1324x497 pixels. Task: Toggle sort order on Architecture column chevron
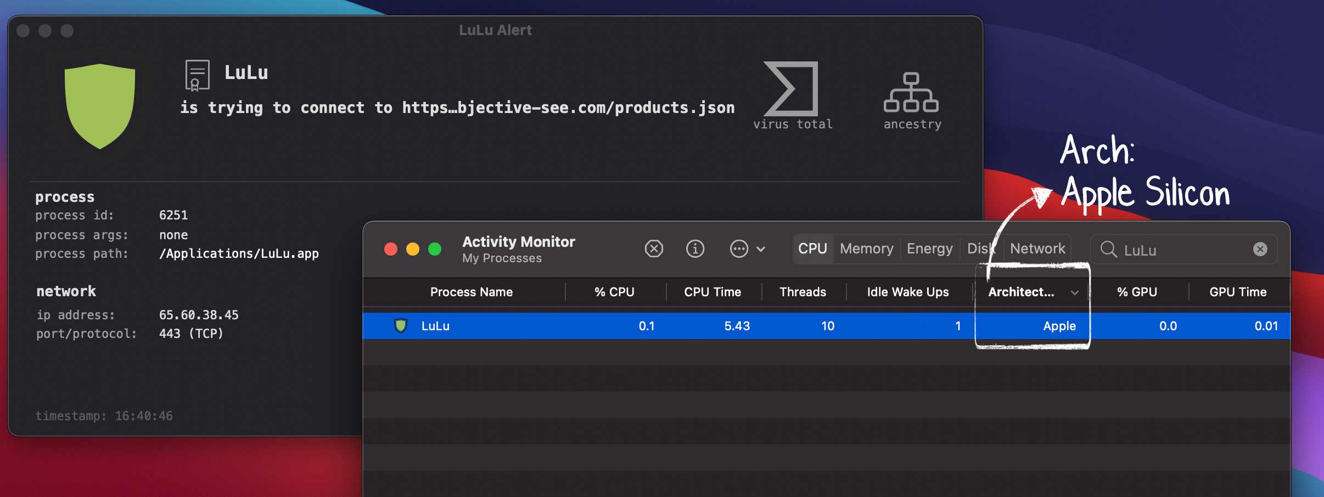(1074, 292)
